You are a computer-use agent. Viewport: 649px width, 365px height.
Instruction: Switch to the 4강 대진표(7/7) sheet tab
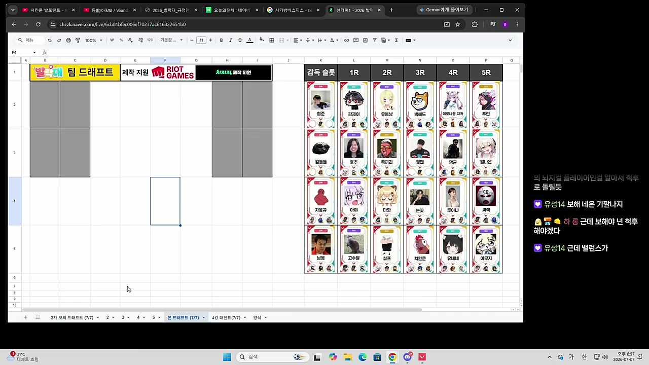pos(226,317)
